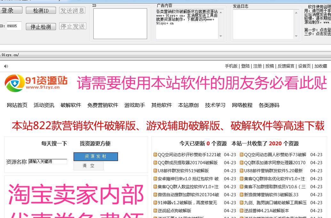Open the 技术学习 navigation item
Viewport: 331px width, 218px height.
[215, 105]
